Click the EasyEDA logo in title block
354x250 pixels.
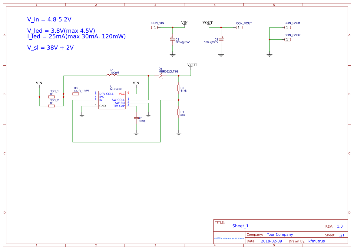point(229,238)
